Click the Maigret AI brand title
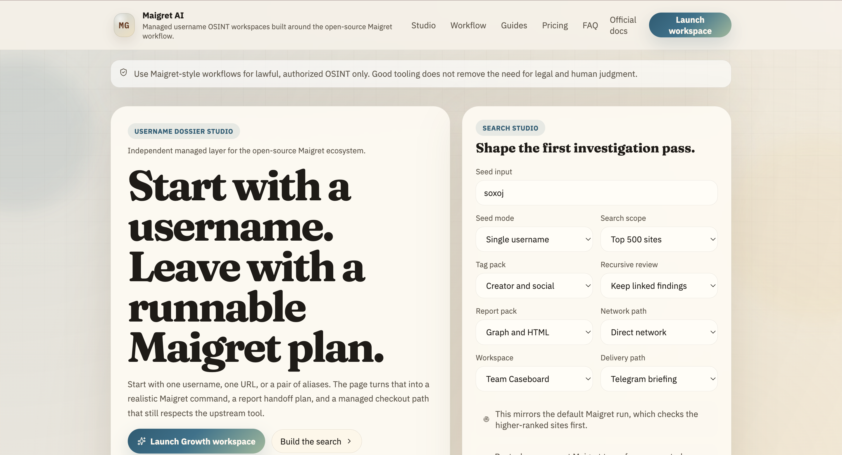The width and height of the screenshot is (842, 455). (x=163, y=15)
